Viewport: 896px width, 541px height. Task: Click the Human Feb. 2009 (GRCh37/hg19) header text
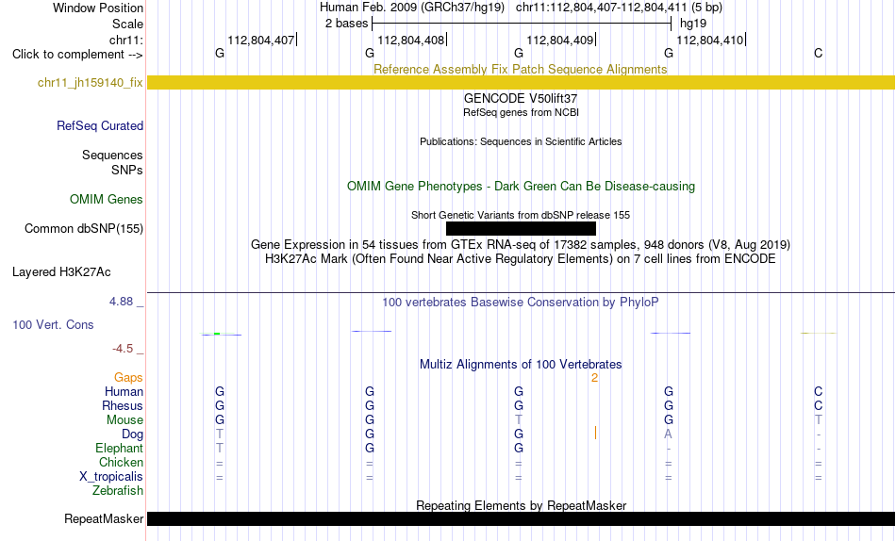(412, 8)
